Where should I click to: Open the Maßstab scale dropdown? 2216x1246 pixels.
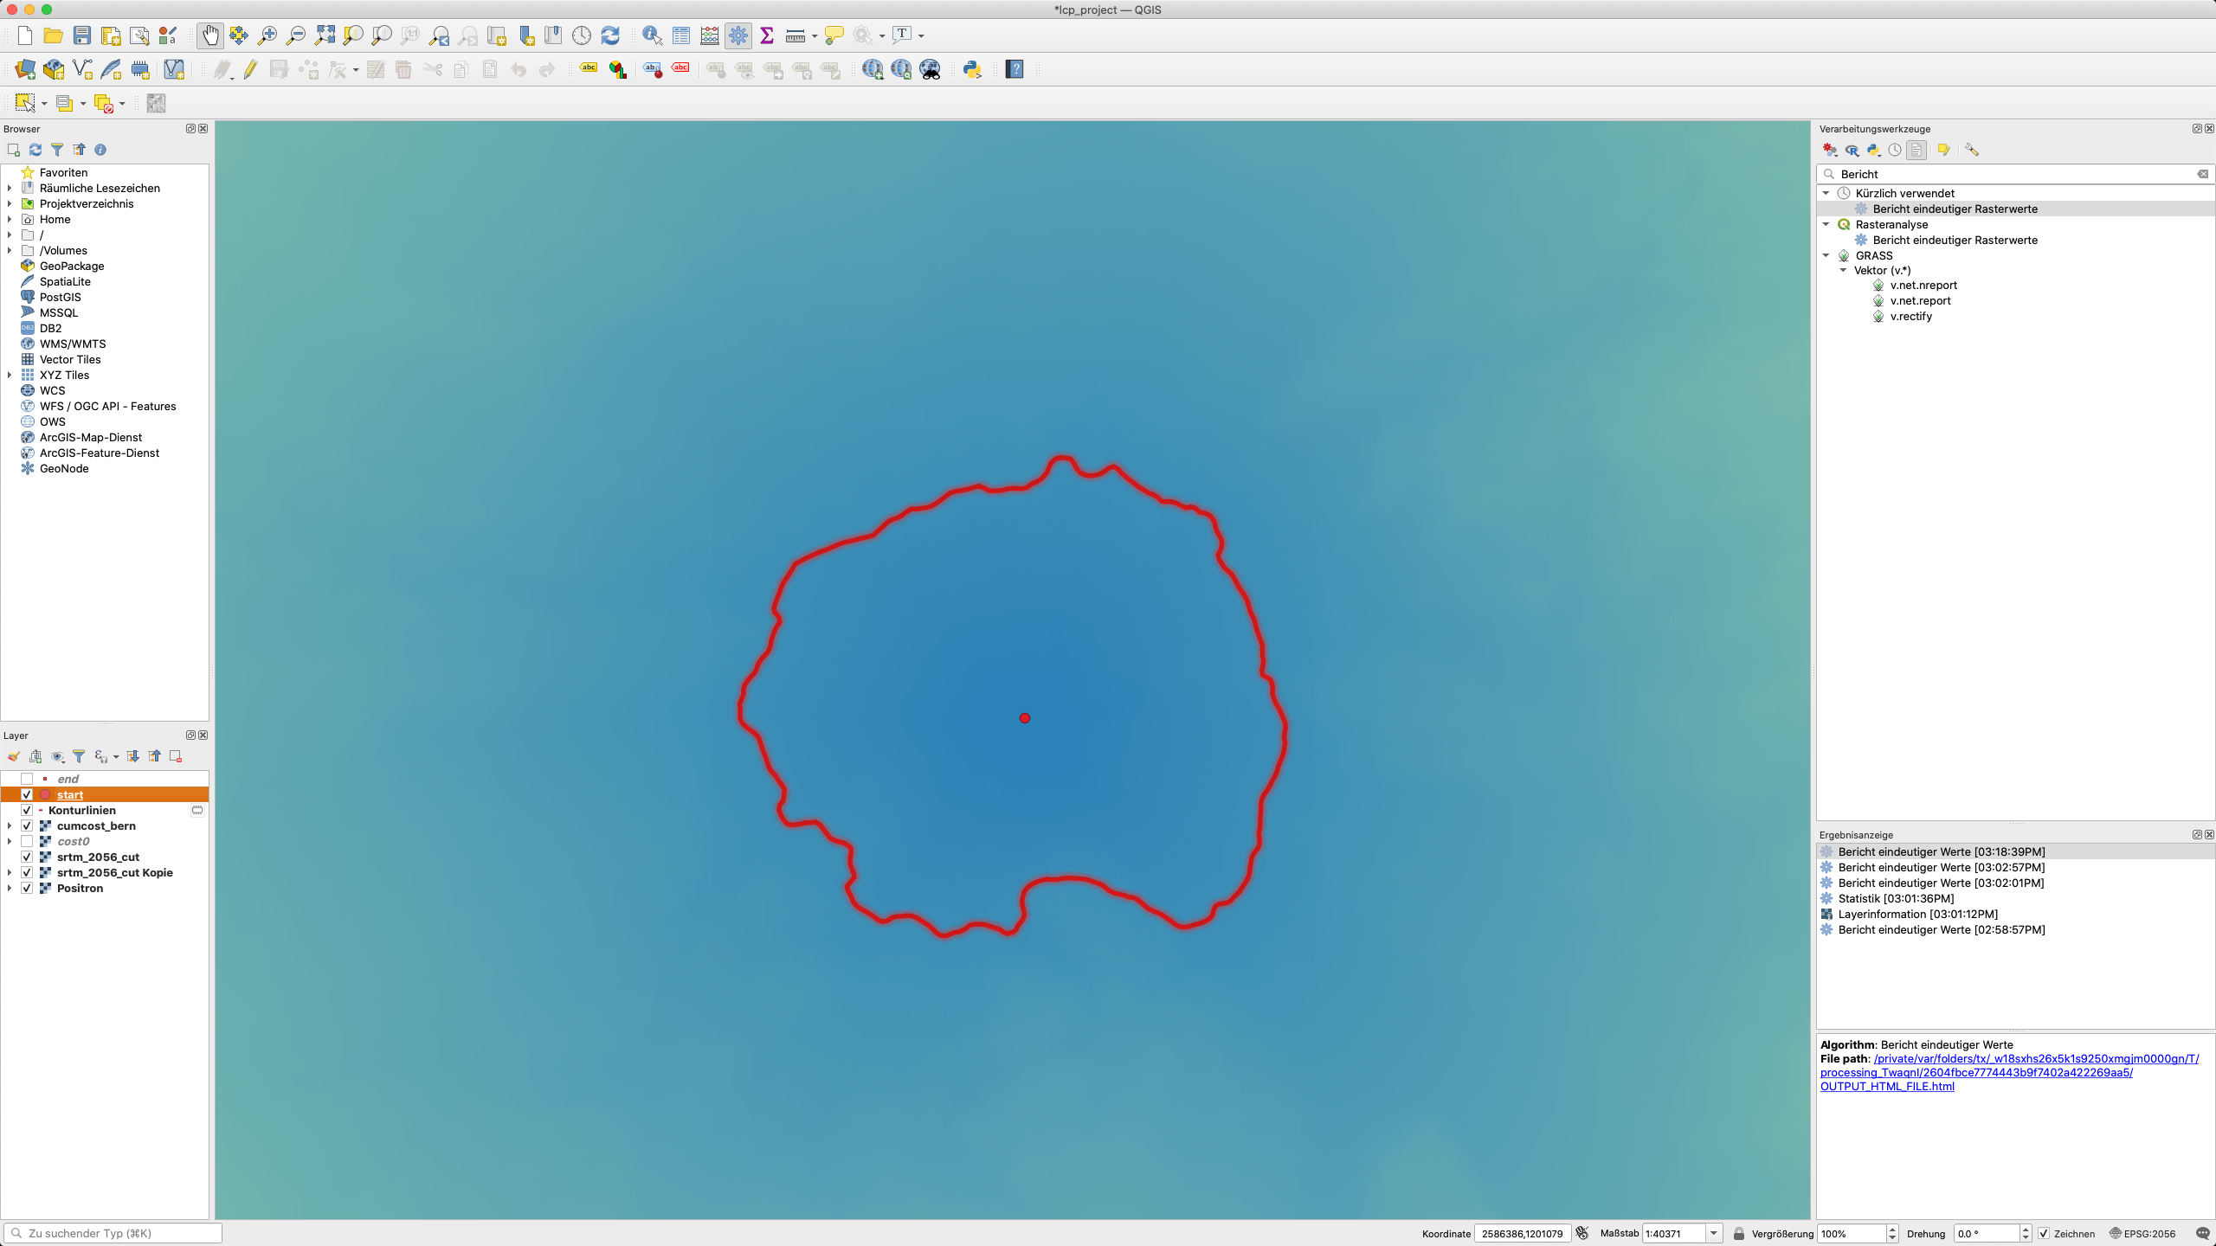coord(1713,1234)
